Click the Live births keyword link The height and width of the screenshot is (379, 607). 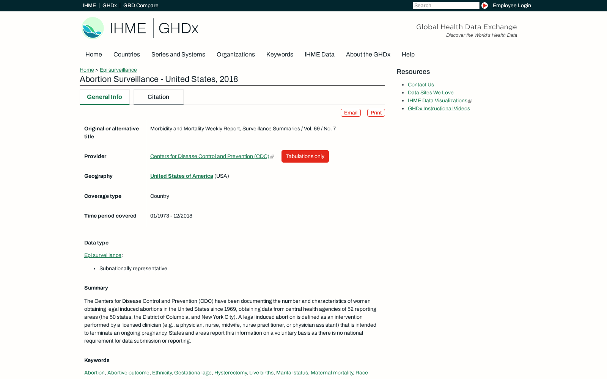(261, 373)
